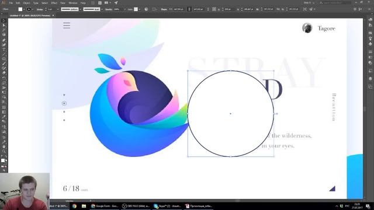Click the stroke weight stepper arrows
Screen dimensions: 374x210
pos(46,9)
